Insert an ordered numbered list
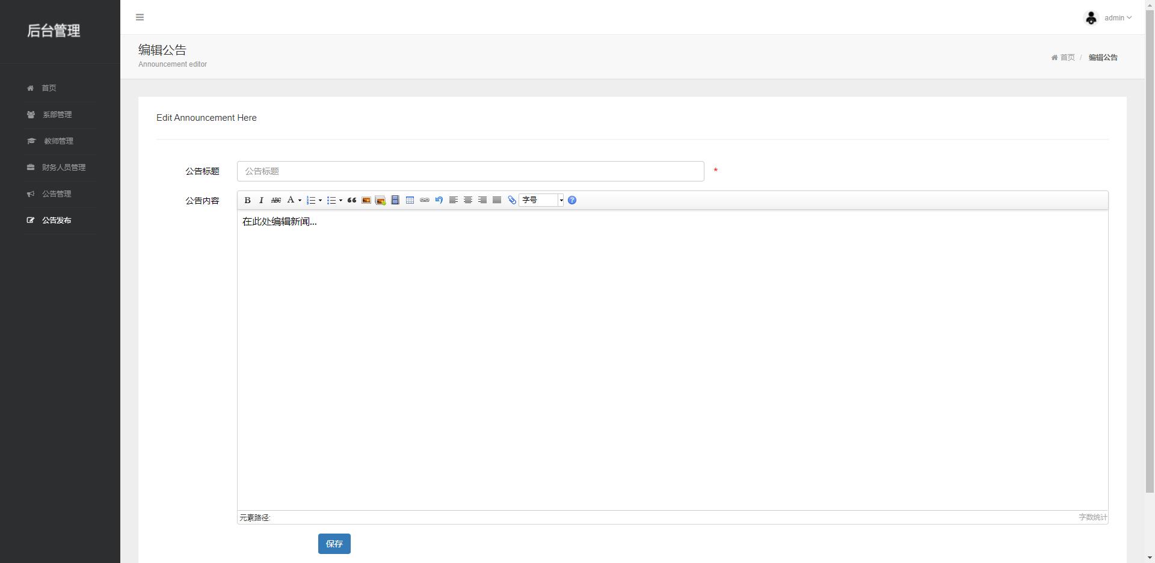The height and width of the screenshot is (563, 1155). tap(311, 200)
